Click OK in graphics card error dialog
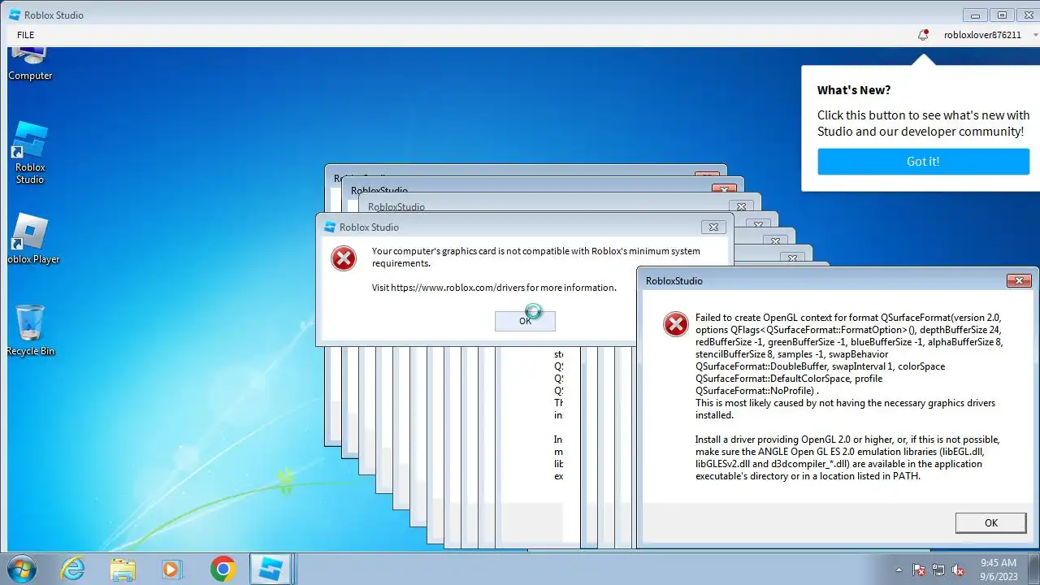This screenshot has height=585, width=1040. 525,321
